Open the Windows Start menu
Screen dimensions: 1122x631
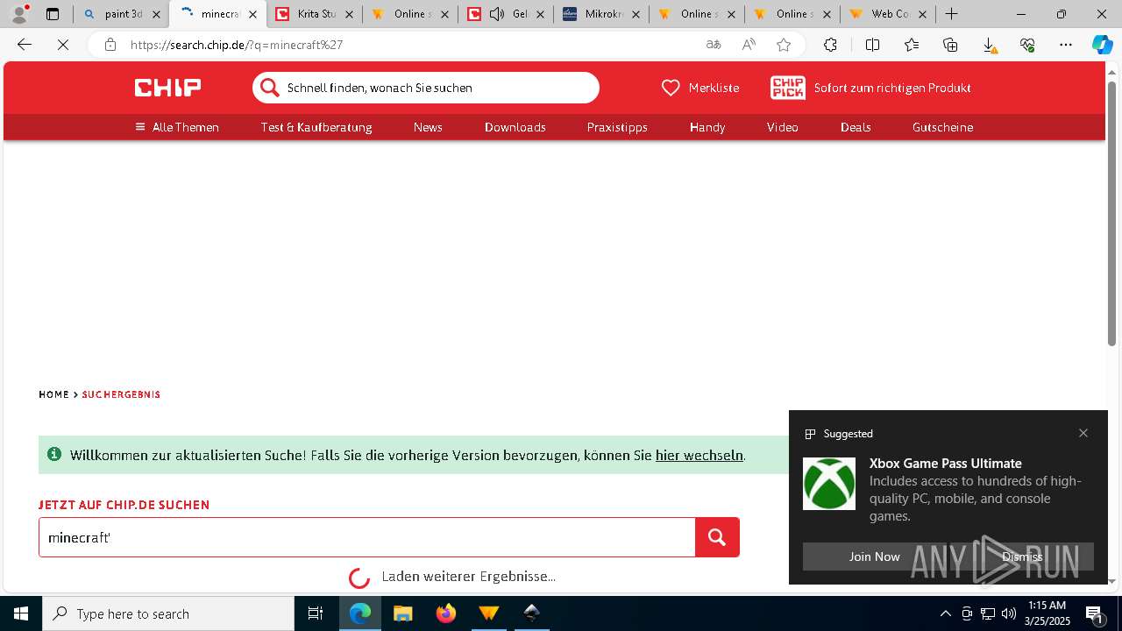pos(21,613)
